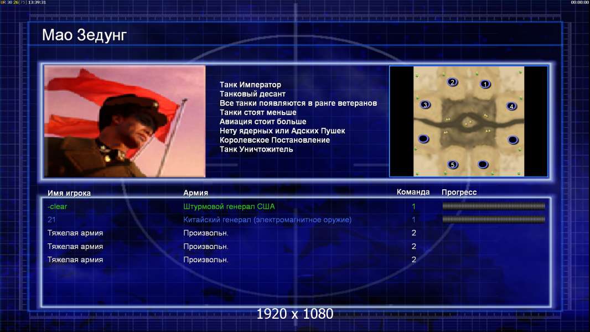
Task: Click the 'Танки стоят меньше' line
Action: coord(258,112)
